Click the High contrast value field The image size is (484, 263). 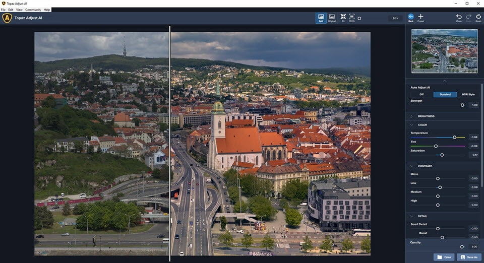(x=474, y=205)
